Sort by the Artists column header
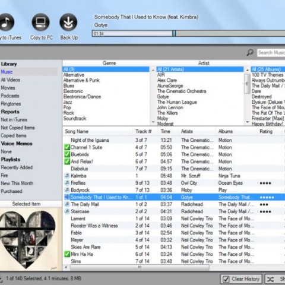 [197, 131]
